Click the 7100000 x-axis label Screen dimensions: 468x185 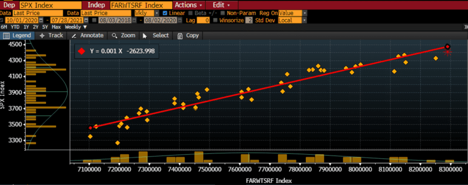click(x=90, y=169)
